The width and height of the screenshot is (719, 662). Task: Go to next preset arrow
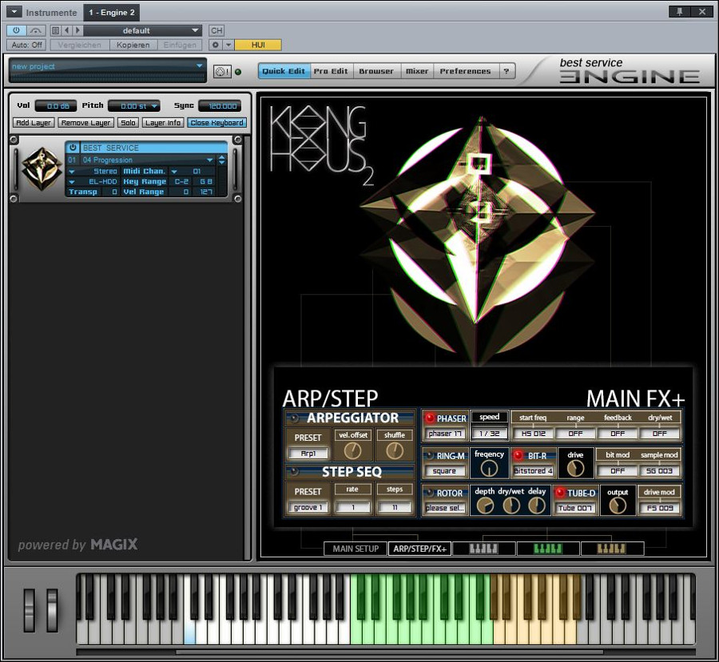77,30
